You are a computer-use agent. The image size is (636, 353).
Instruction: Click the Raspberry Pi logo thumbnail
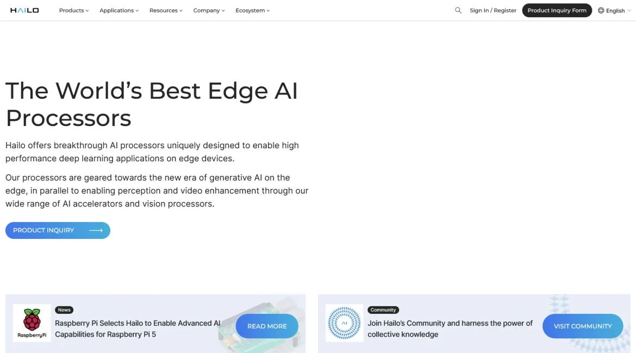(x=32, y=323)
